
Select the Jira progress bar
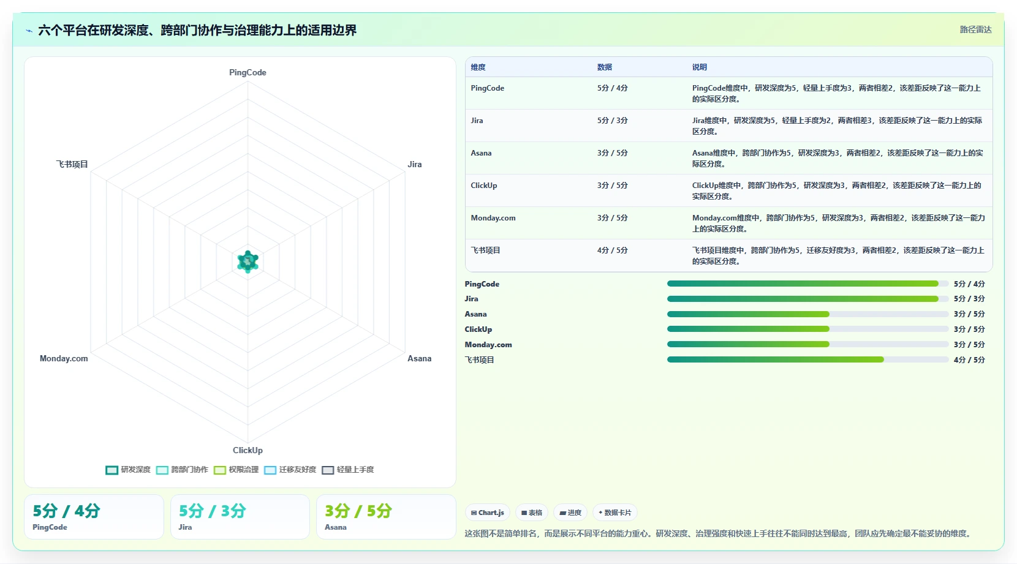tap(807, 299)
